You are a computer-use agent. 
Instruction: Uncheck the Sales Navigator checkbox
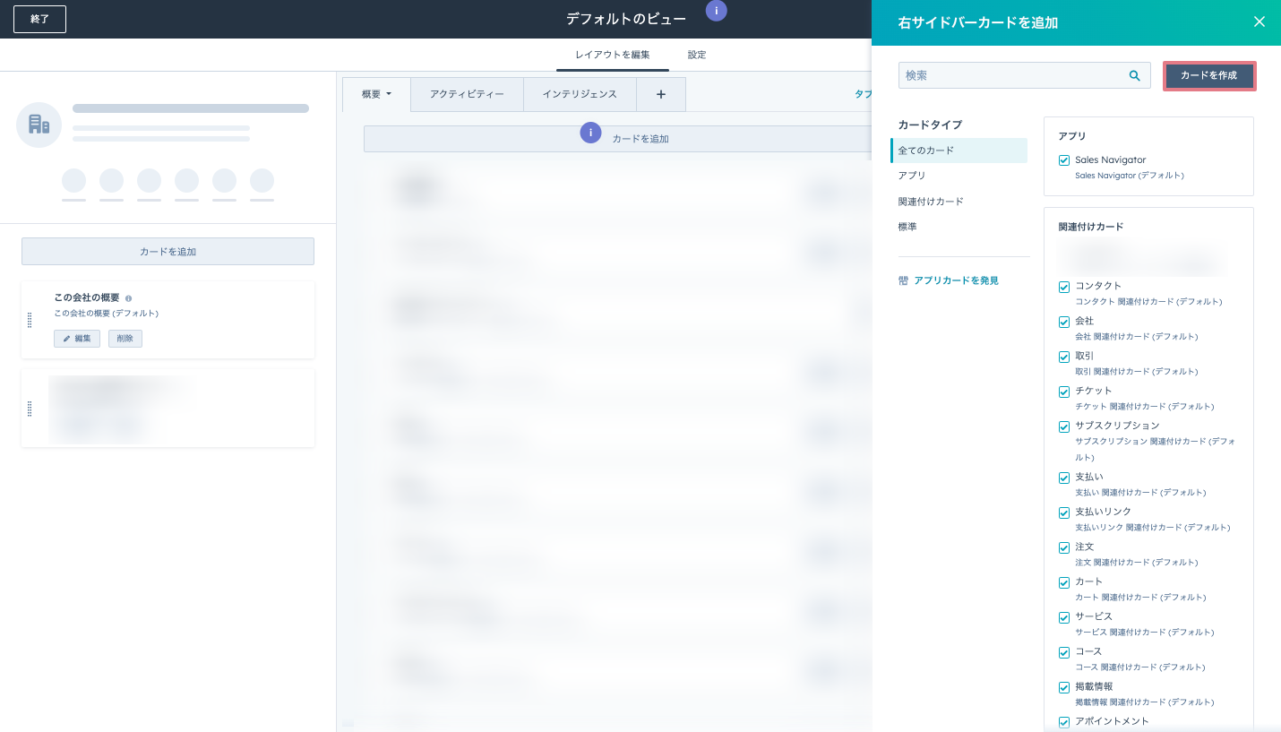[x=1064, y=160]
